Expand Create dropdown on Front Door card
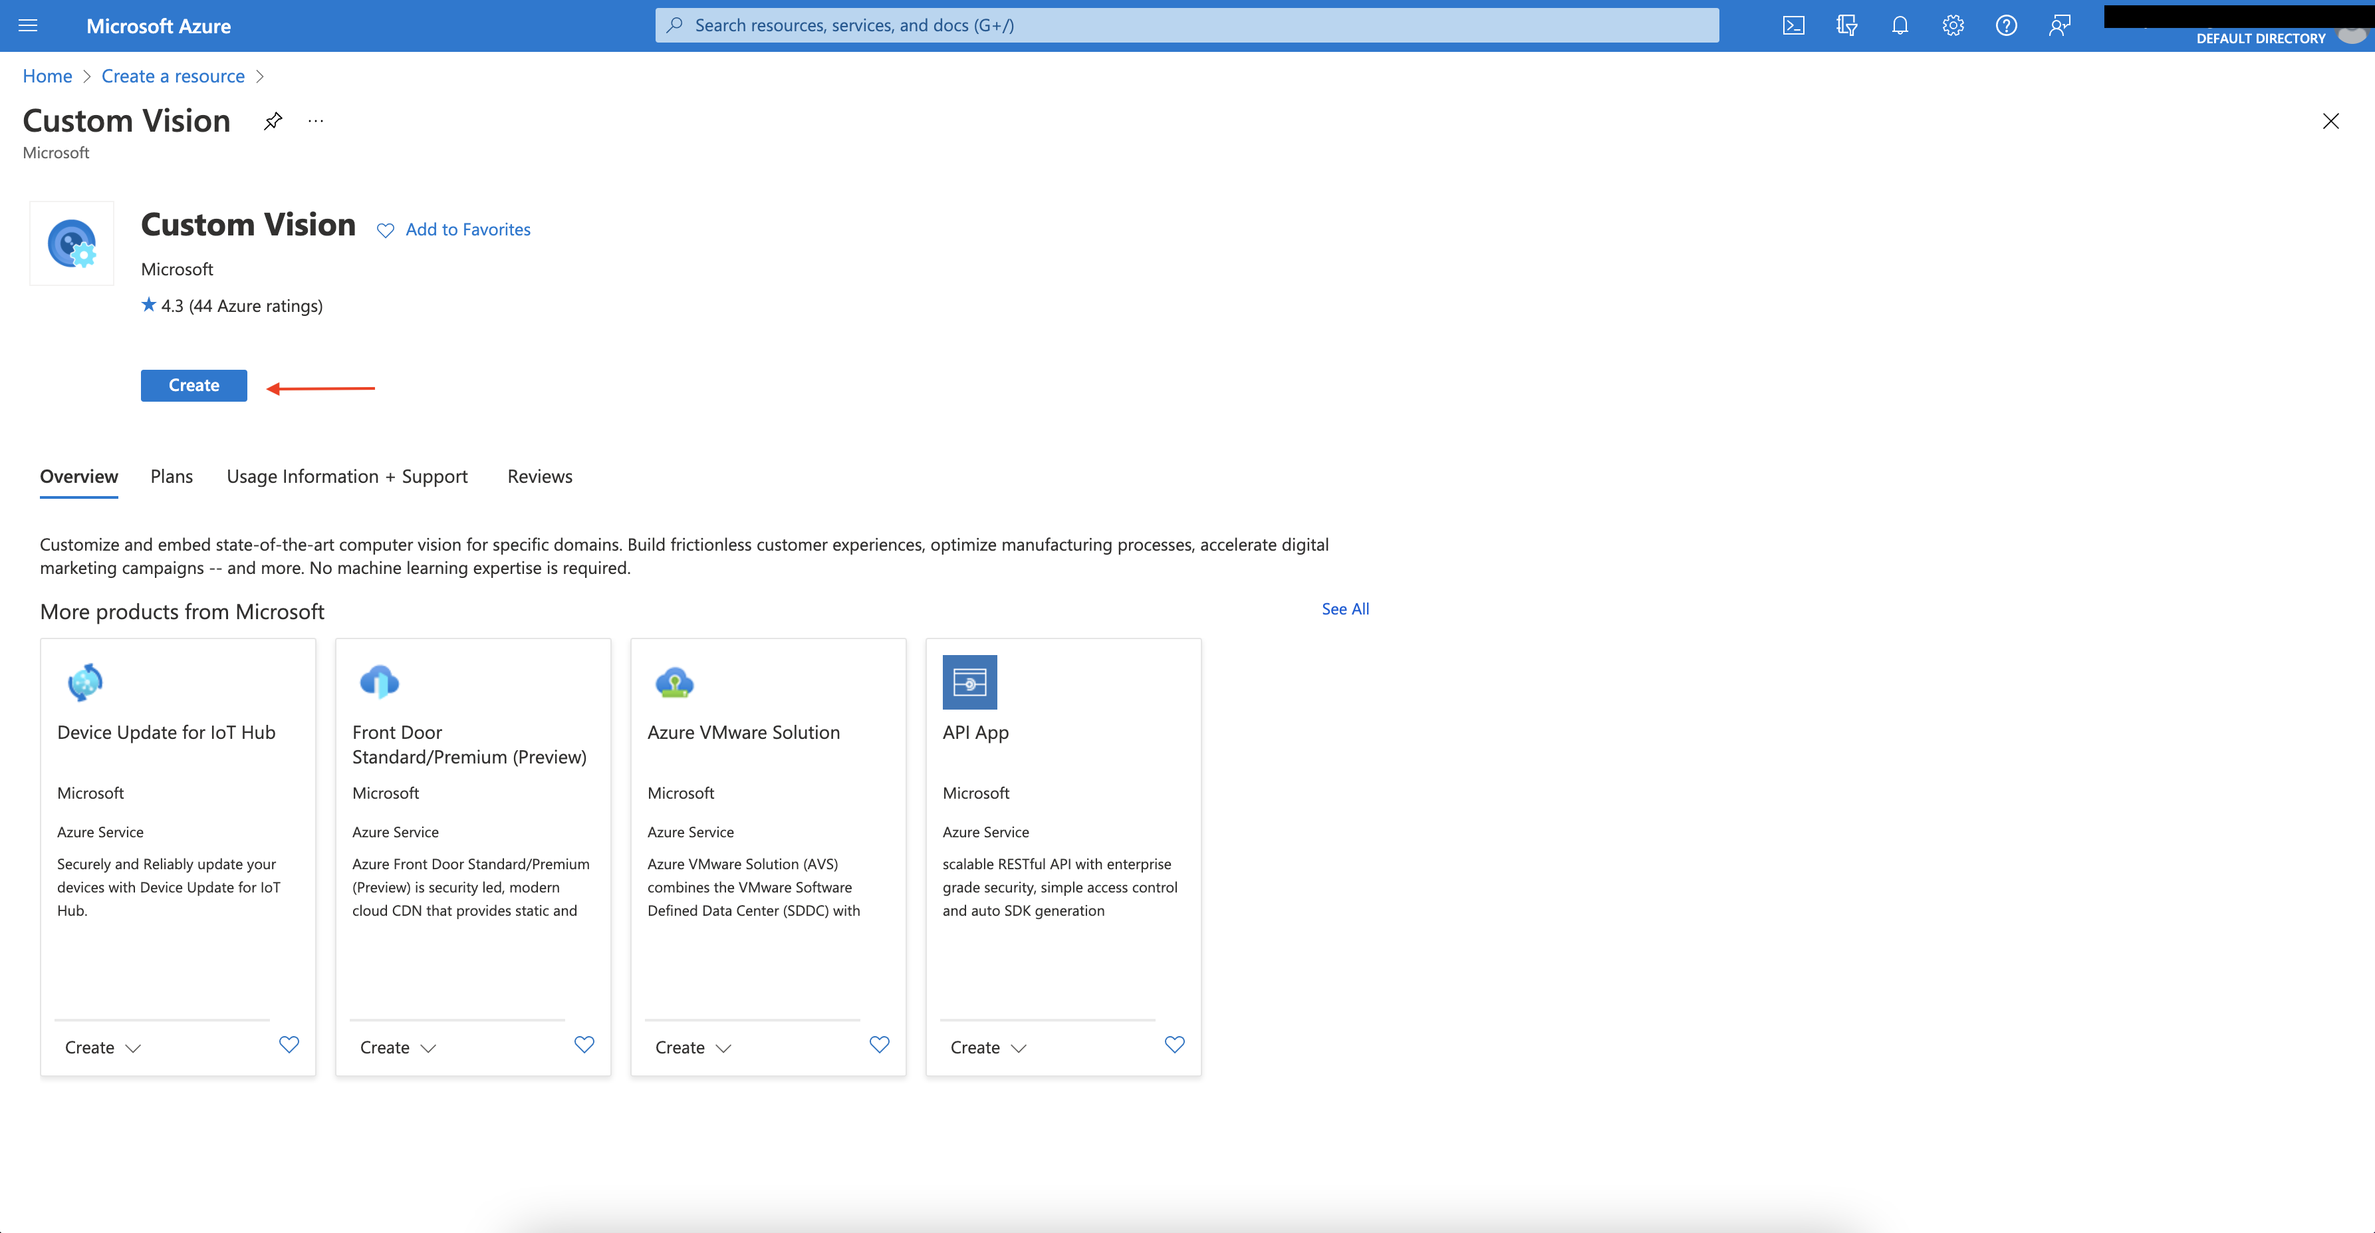 coord(398,1047)
